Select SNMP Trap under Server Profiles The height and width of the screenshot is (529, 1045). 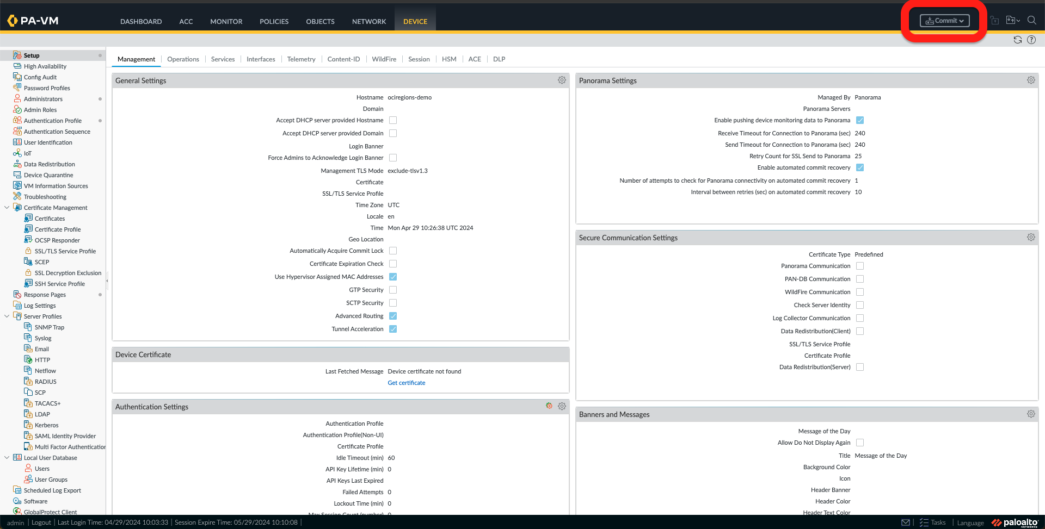coord(48,327)
